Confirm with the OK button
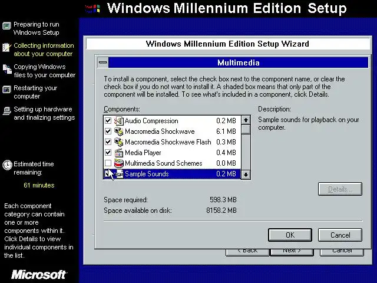Viewport: 377px width, 283px height. click(290, 235)
